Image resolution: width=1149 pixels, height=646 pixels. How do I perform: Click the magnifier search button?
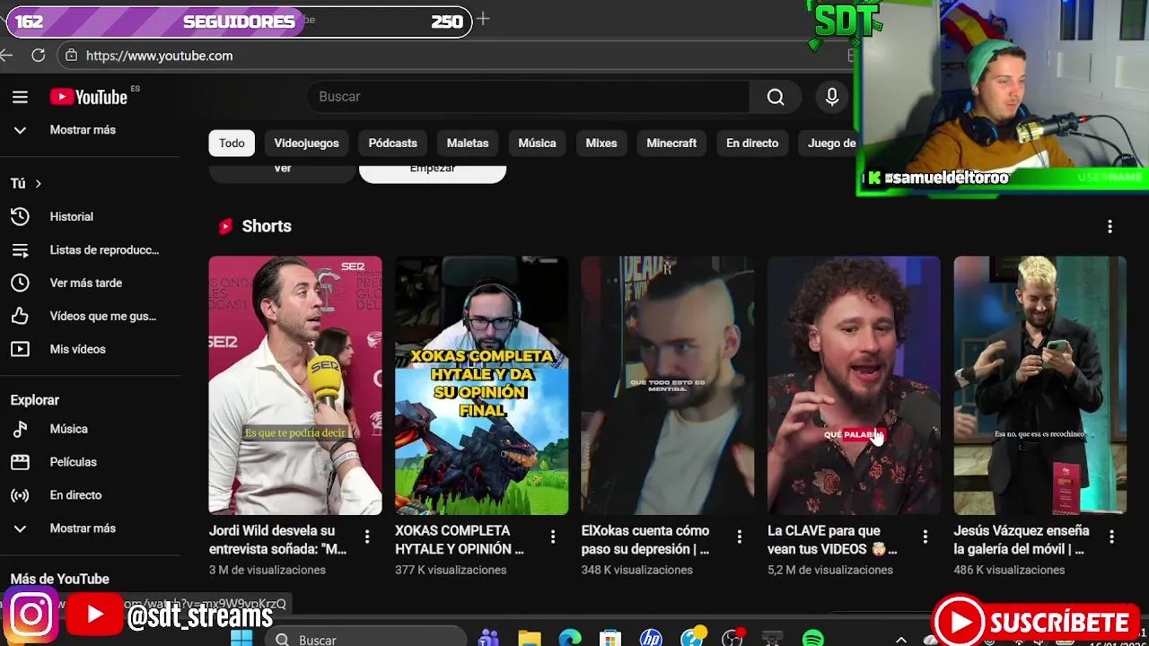coord(776,97)
